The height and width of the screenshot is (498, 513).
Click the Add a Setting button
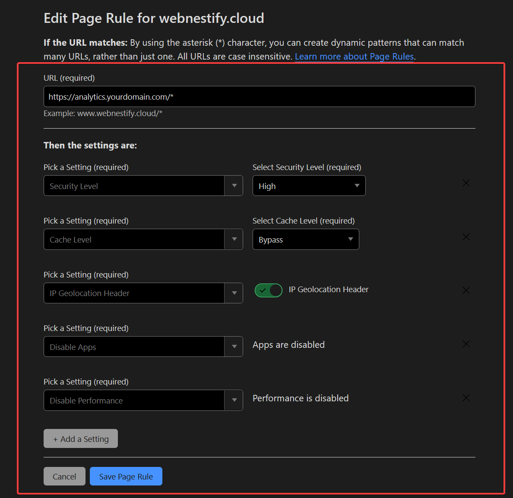(81, 439)
